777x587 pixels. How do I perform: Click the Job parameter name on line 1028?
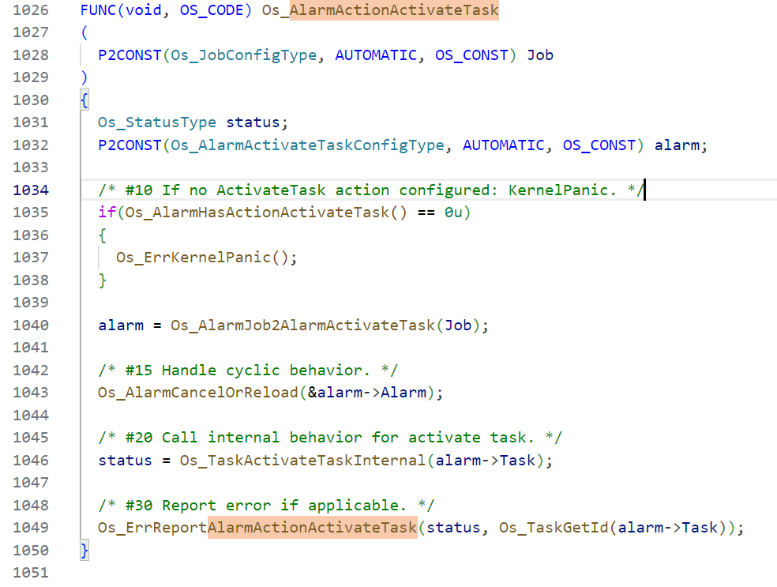point(540,55)
